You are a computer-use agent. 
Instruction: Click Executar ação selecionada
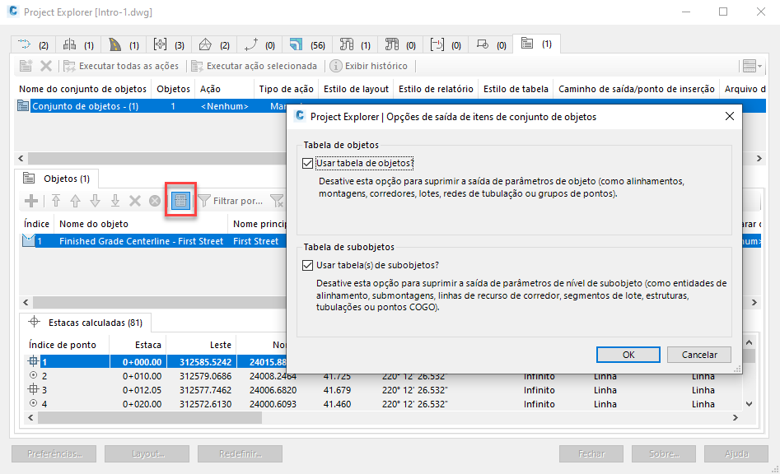click(x=255, y=66)
